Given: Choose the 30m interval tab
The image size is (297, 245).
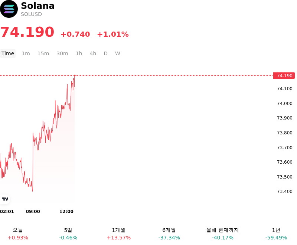Looking at the screenshot, I should click(x=62, y=53).
